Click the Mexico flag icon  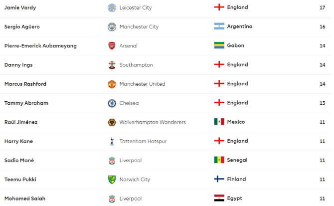click(x=219, y=122)
